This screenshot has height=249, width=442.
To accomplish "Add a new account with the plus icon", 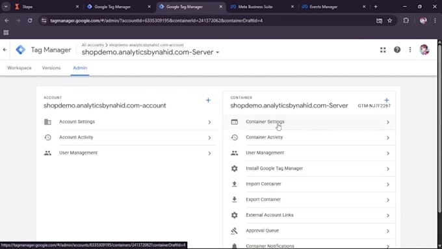I will point(208,100).
